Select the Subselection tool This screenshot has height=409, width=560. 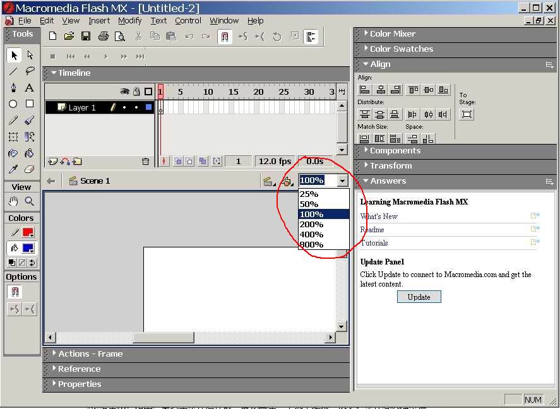(30, 56)
